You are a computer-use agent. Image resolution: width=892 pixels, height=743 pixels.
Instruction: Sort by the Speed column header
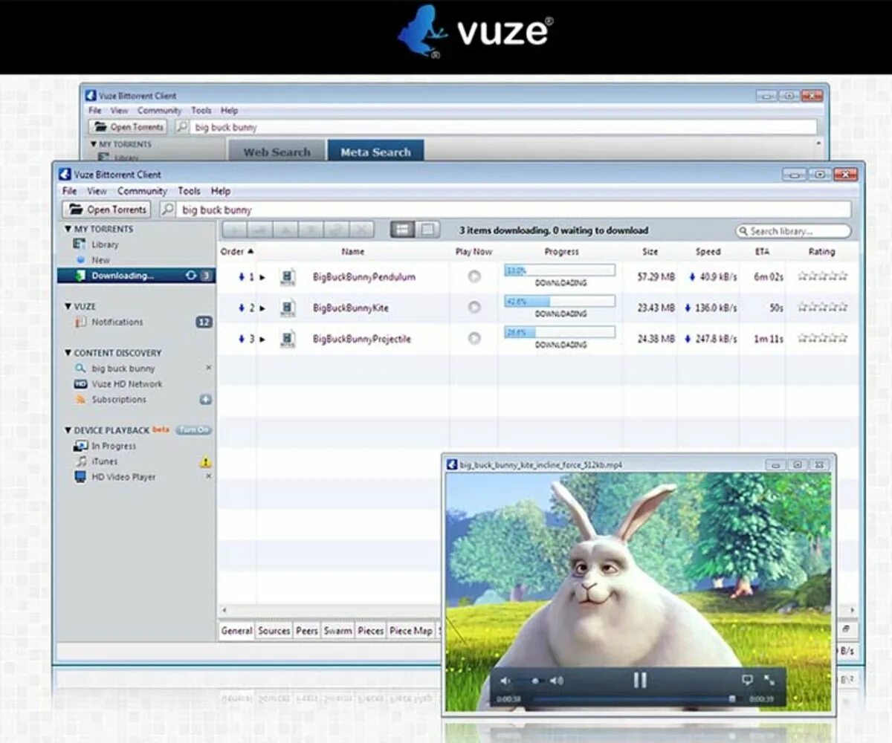(708, 251)
